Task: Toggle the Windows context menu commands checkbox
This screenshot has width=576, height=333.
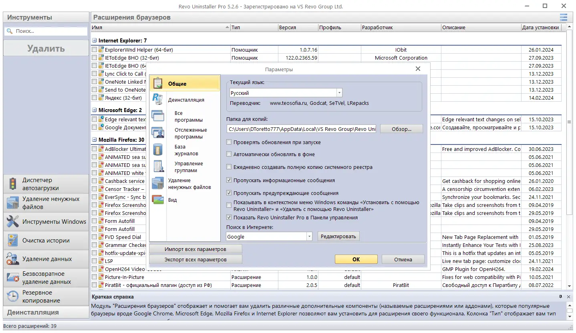Action: click(229, 206)
